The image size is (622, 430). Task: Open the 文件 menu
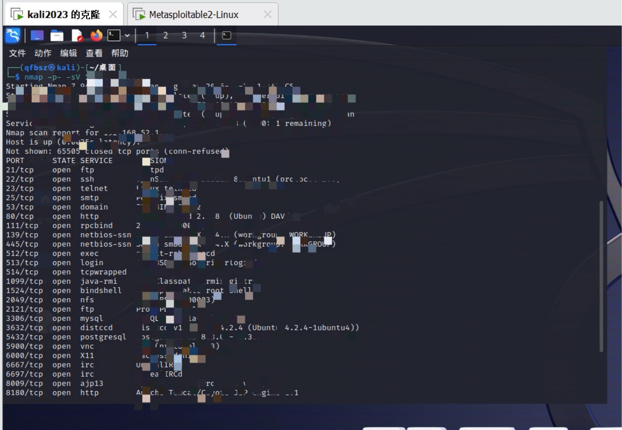point(17,53)
